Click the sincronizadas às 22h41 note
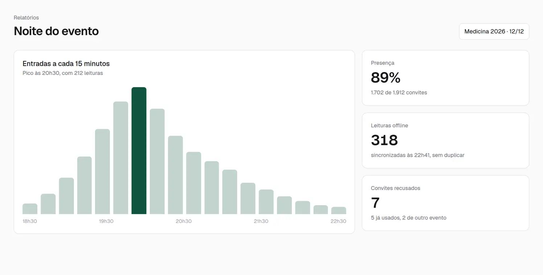Screen dimensions: 543x275 (x=418, y=155)
